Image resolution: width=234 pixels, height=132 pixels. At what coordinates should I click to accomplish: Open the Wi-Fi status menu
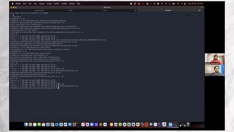178,4
